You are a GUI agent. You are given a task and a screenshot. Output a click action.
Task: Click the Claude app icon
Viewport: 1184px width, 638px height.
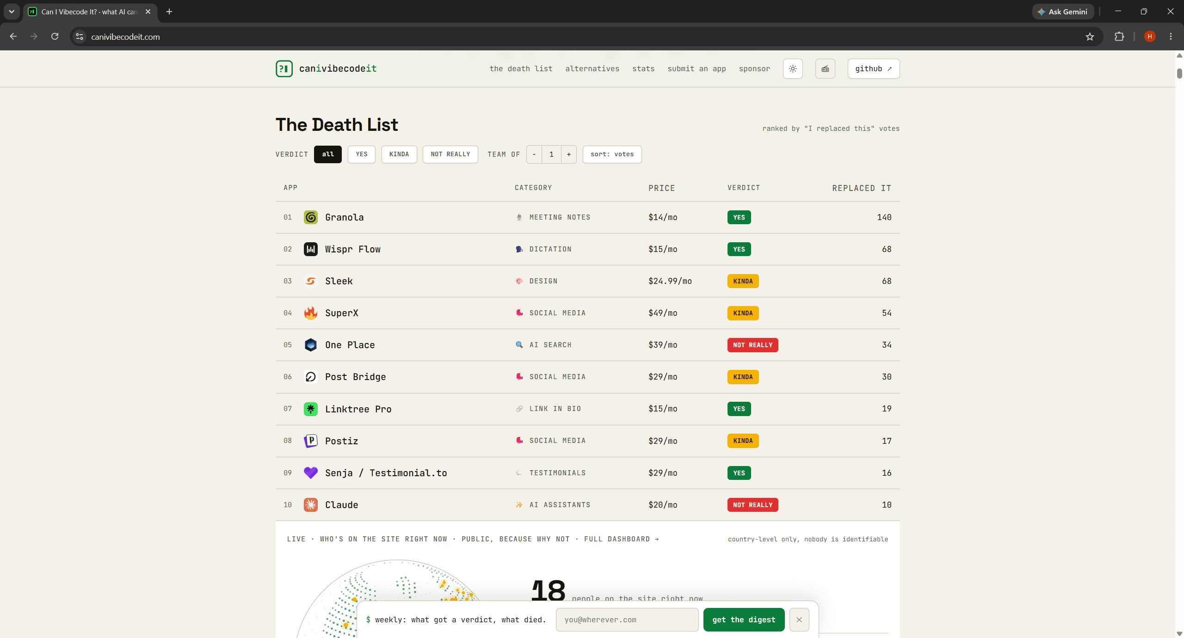311,505
